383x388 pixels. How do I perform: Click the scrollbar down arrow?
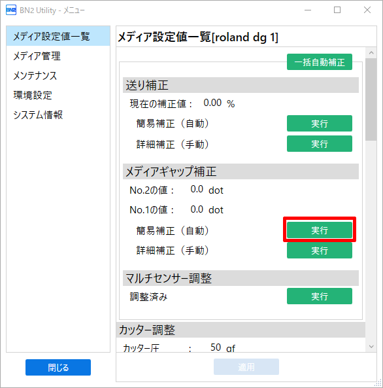[x=371, y=346]
